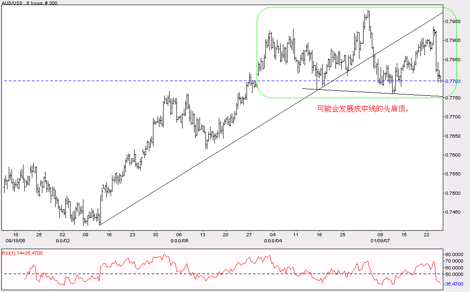470x292 pixels.
Task: Click the 50.0000 RSI axis label
Action: point(454,274)
